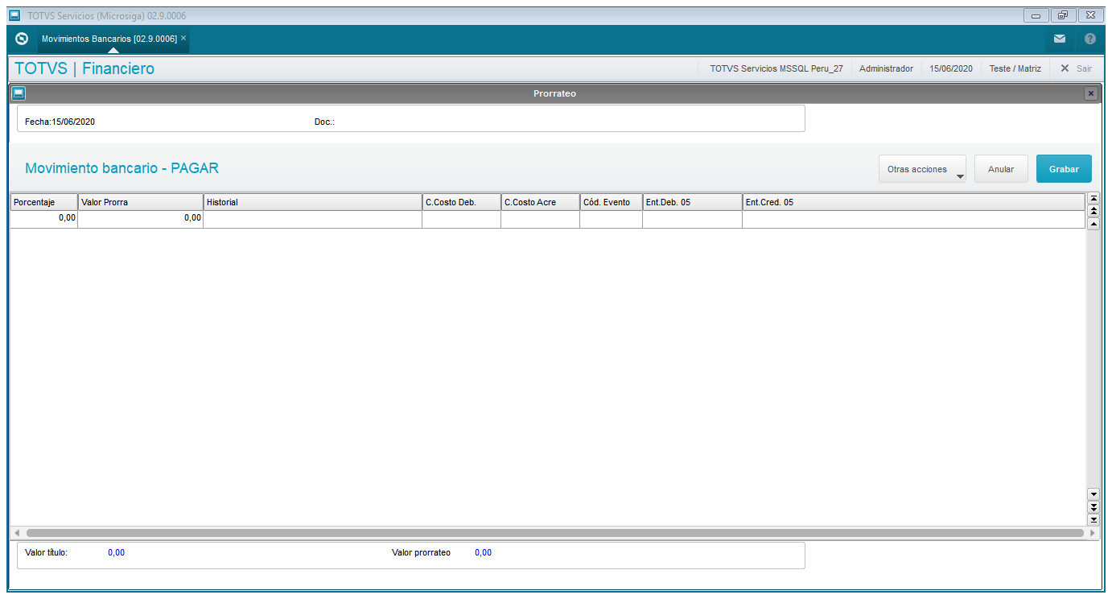Page down with double-arrow scroll button
Screen dimensions: 1112x599
(1093, 507)
